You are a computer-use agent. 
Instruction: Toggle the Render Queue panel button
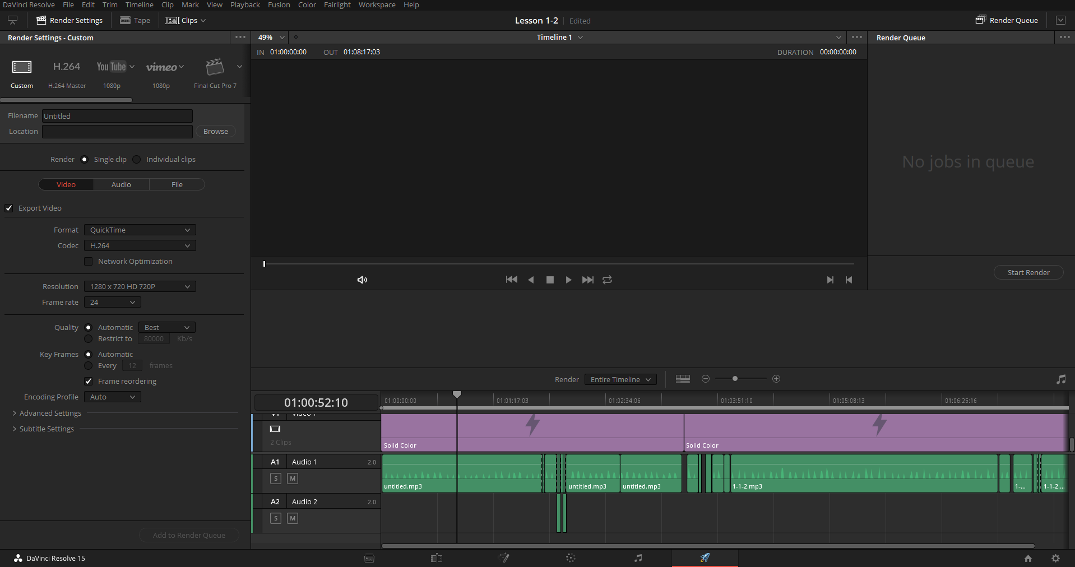coord(1007,21)
